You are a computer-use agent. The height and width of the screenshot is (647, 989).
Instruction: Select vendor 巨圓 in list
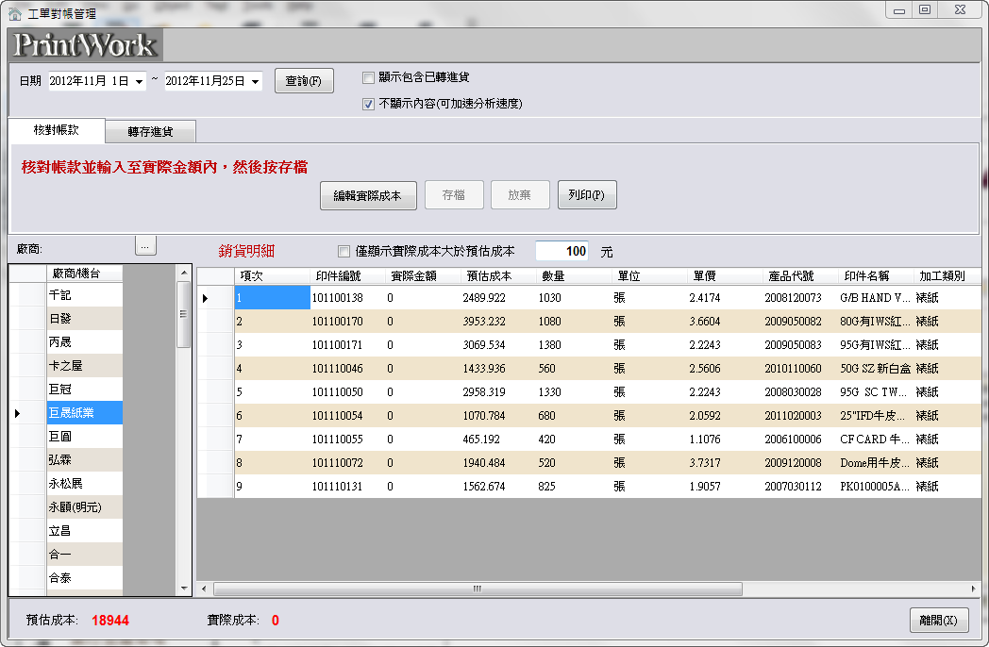pos(85,437)
